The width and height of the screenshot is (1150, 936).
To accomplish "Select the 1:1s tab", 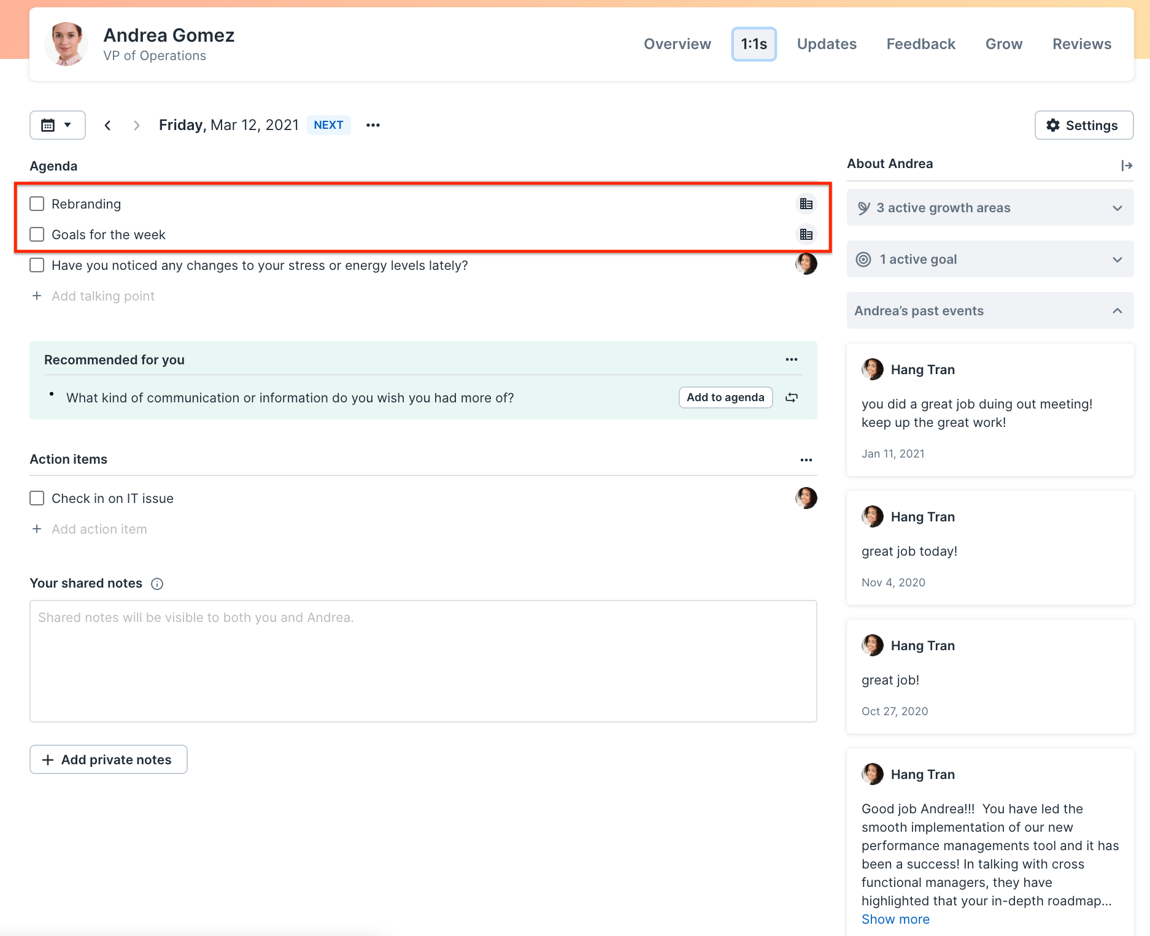I will 754,44.
